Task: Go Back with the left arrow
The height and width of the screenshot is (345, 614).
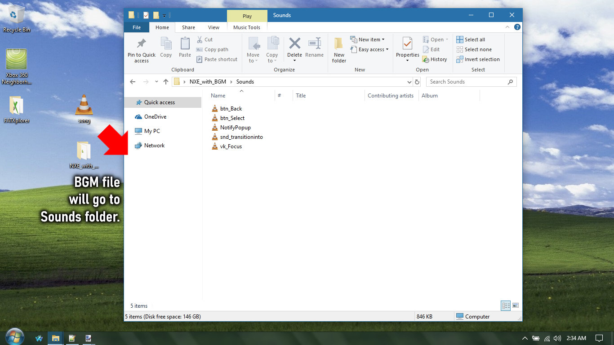Action: pos(132,82)
